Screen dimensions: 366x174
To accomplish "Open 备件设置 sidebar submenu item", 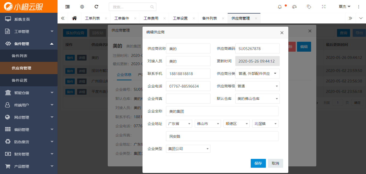I will pyautogui.click(x=29, y=80).
